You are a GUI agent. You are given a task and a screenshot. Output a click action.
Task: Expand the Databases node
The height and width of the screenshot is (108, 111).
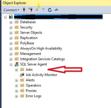point(11,22)
